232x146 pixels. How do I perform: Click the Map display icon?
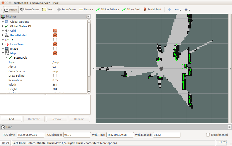tap(7, 53)
